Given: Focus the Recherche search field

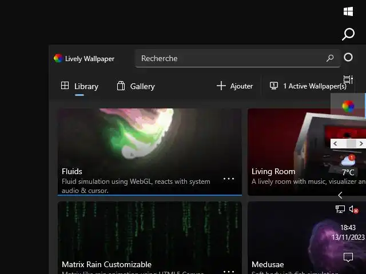Looking at the screenshot, I should pos(237,58).
